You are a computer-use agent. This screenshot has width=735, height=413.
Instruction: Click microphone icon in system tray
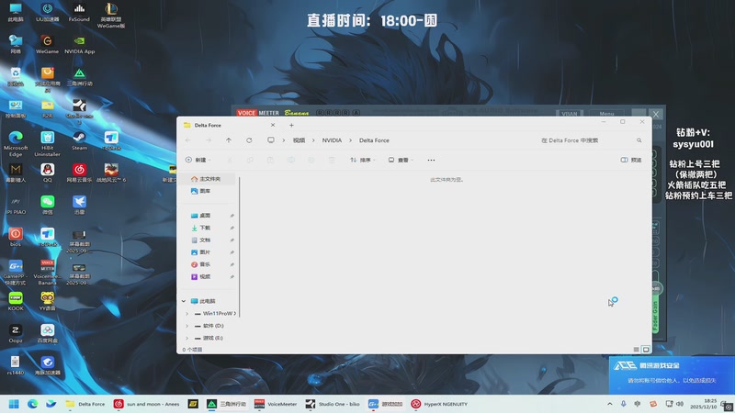click(624, 404)
